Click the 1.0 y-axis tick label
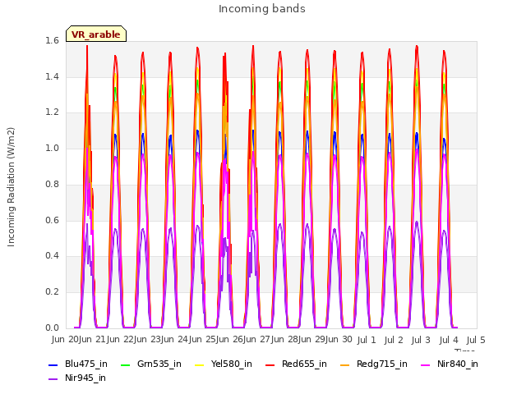The image size is (526, 394). [x=52, y=149]
